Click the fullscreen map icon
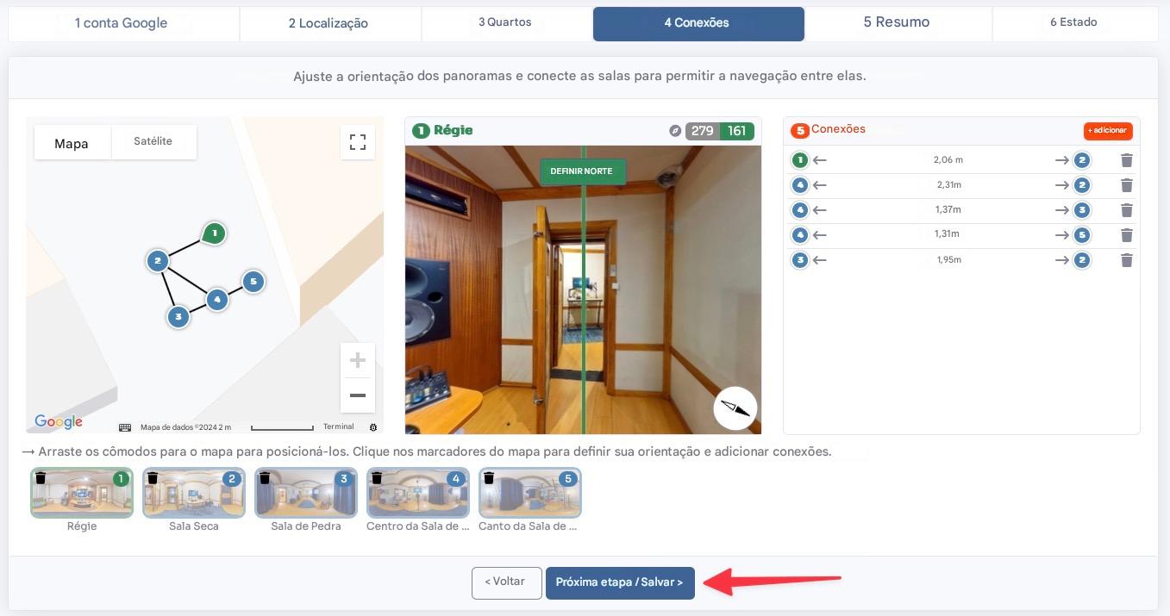 (x=358, y=142)
